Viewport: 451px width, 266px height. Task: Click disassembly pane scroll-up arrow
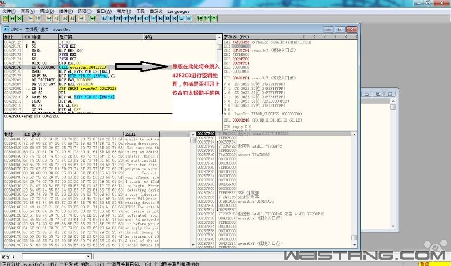click(219, 37)
